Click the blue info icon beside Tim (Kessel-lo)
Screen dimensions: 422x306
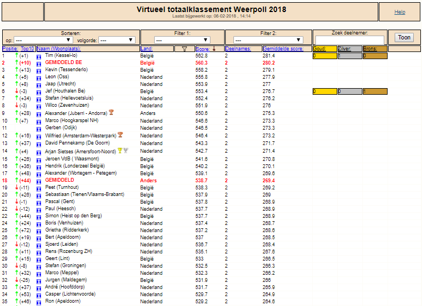click(x=39, y=57)
